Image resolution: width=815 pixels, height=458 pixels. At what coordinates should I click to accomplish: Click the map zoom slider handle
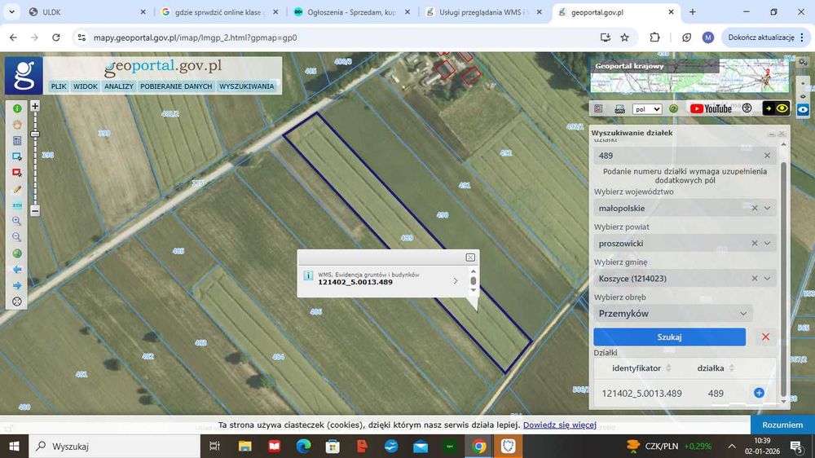coord(35,134)
